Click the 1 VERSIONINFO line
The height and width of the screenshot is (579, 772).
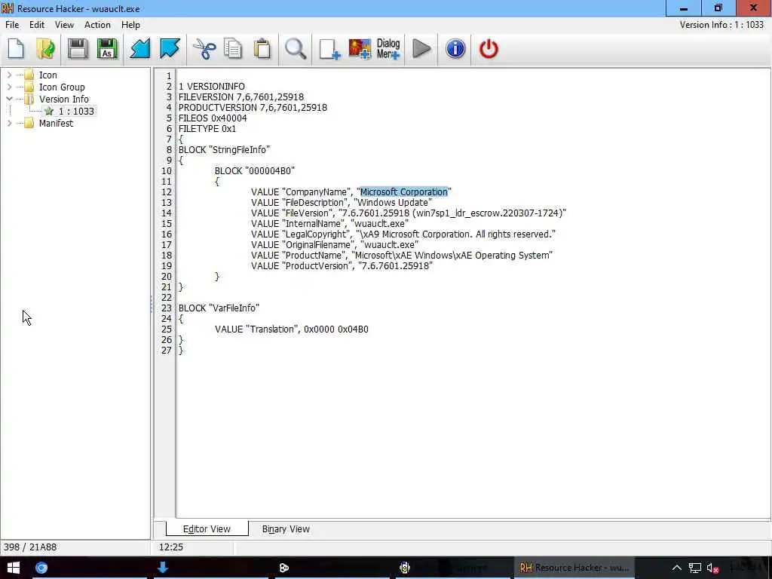point(212,87)
